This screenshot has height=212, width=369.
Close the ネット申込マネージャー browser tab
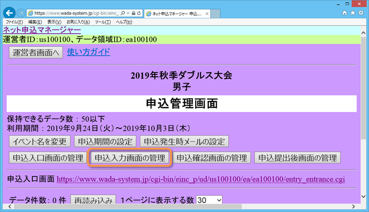pyautogui.click(x=207, y=14)
